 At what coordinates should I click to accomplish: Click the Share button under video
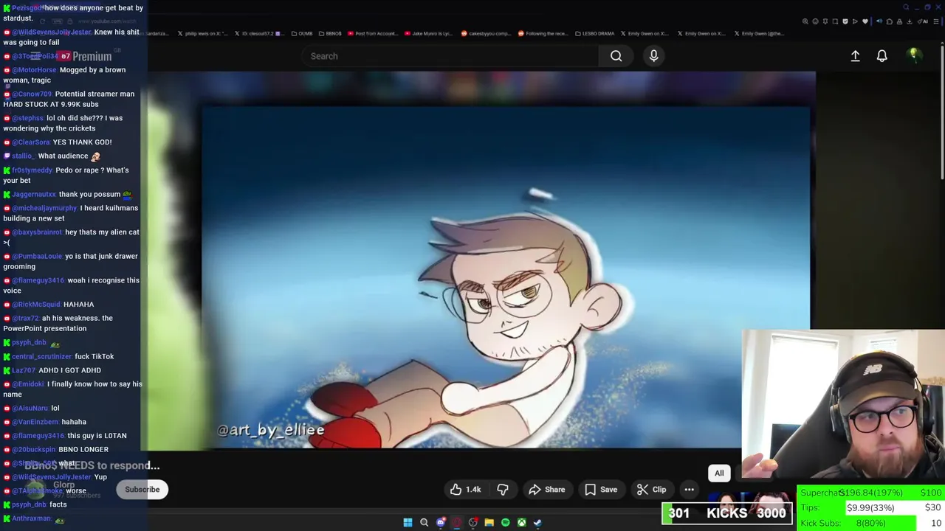(547, 490)
